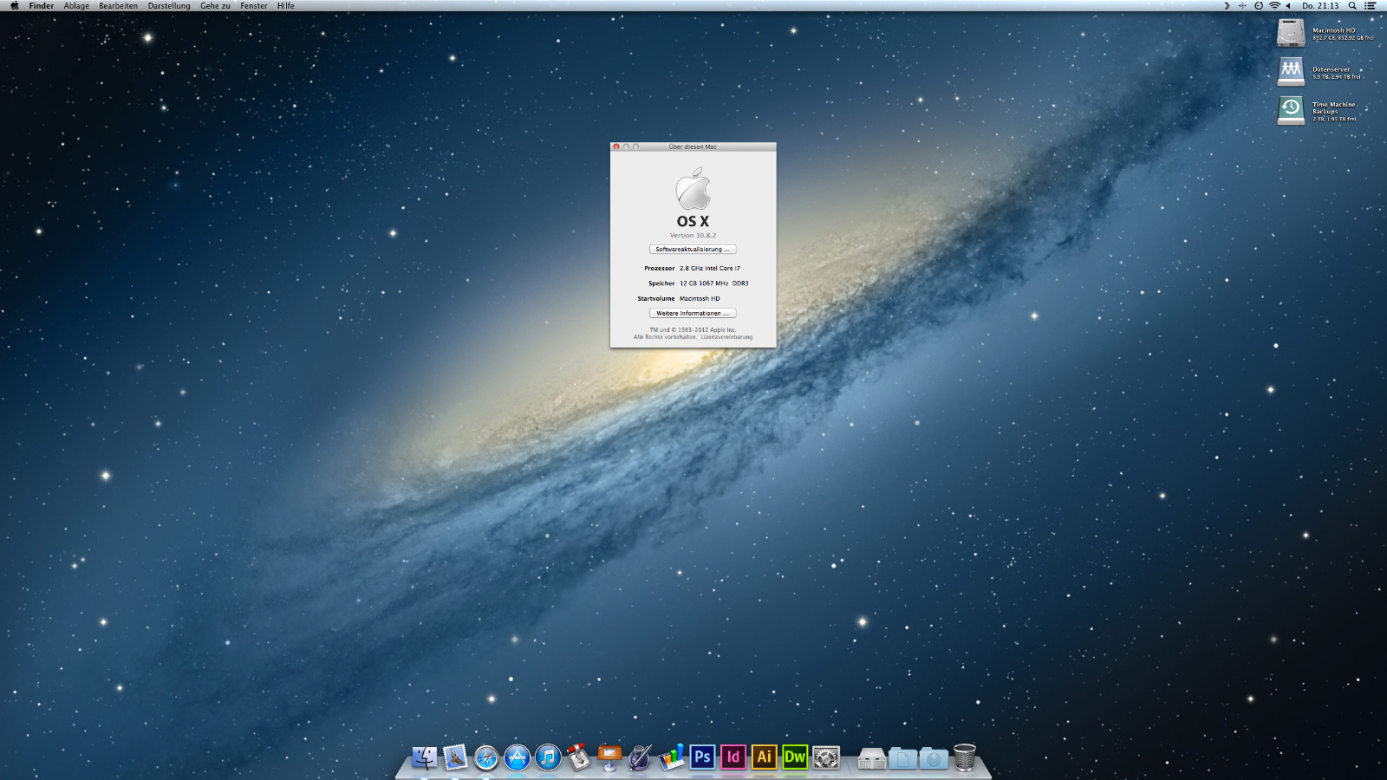1387x780 pixels.
Task: Open Dreamweaver via its dock icon
Action: tap(795, 757)
